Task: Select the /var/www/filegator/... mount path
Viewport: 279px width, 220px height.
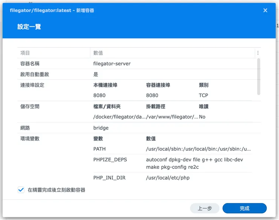Action: coord(172,117)
